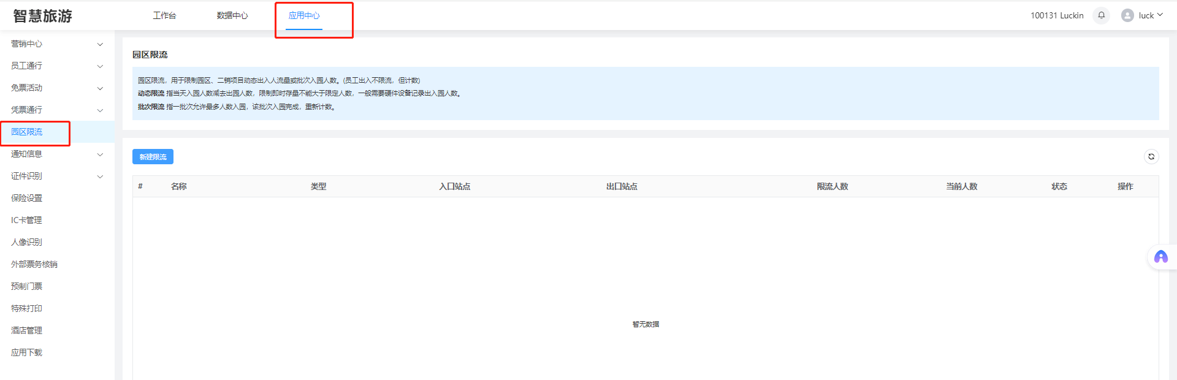Refresh the table with the reload icon
The width and height of the screenshot is (1177, 380).
[x=1151, y=157]
